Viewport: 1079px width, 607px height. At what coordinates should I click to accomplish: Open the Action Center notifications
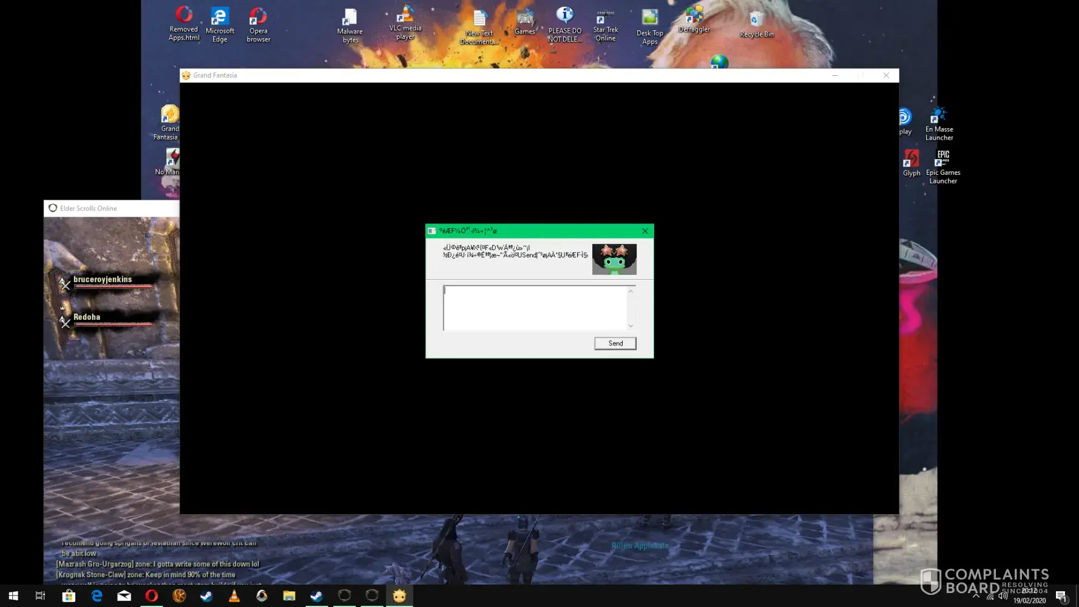[1061, 596]
